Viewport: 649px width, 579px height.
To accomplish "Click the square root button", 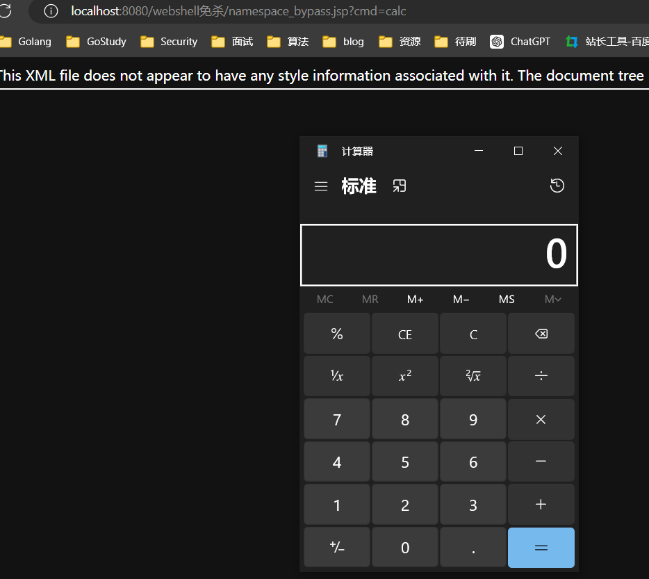I will (473, 376).
